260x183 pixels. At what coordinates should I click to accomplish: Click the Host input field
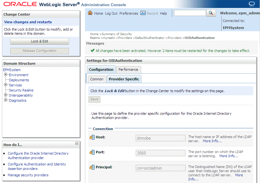pos(161,138)
